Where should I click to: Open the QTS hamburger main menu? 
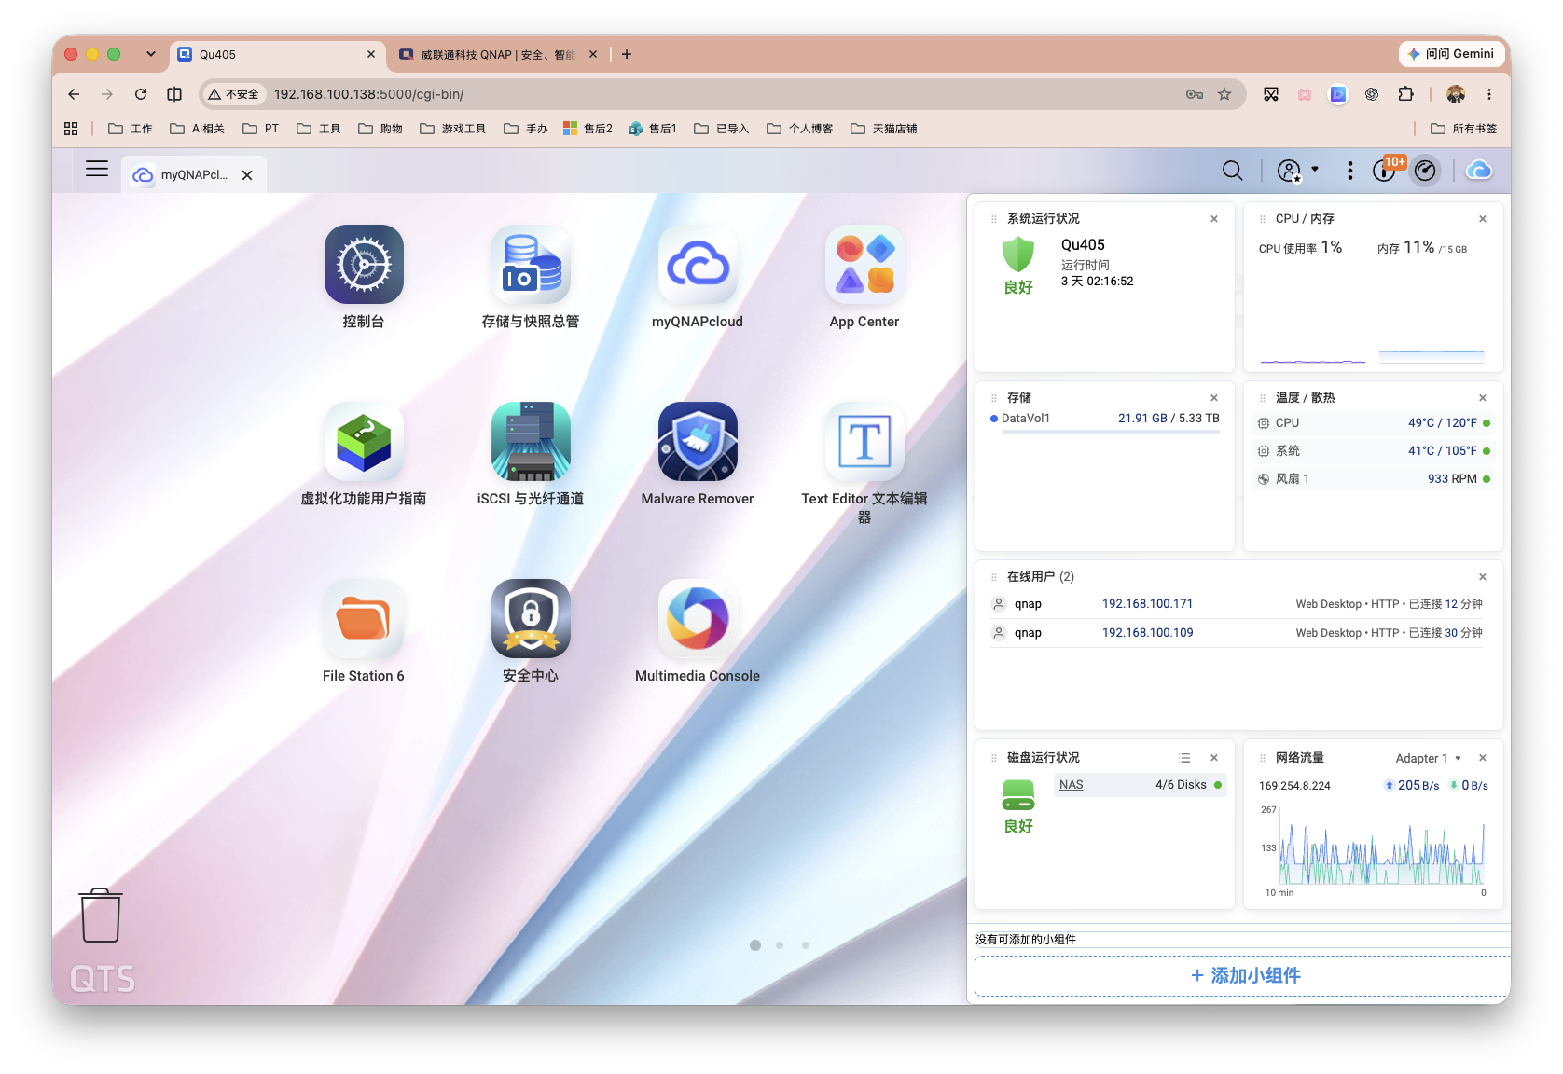click(x=97, y=169)
